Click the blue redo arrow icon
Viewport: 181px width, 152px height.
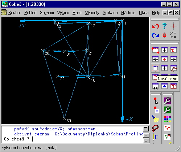[155, 35]
